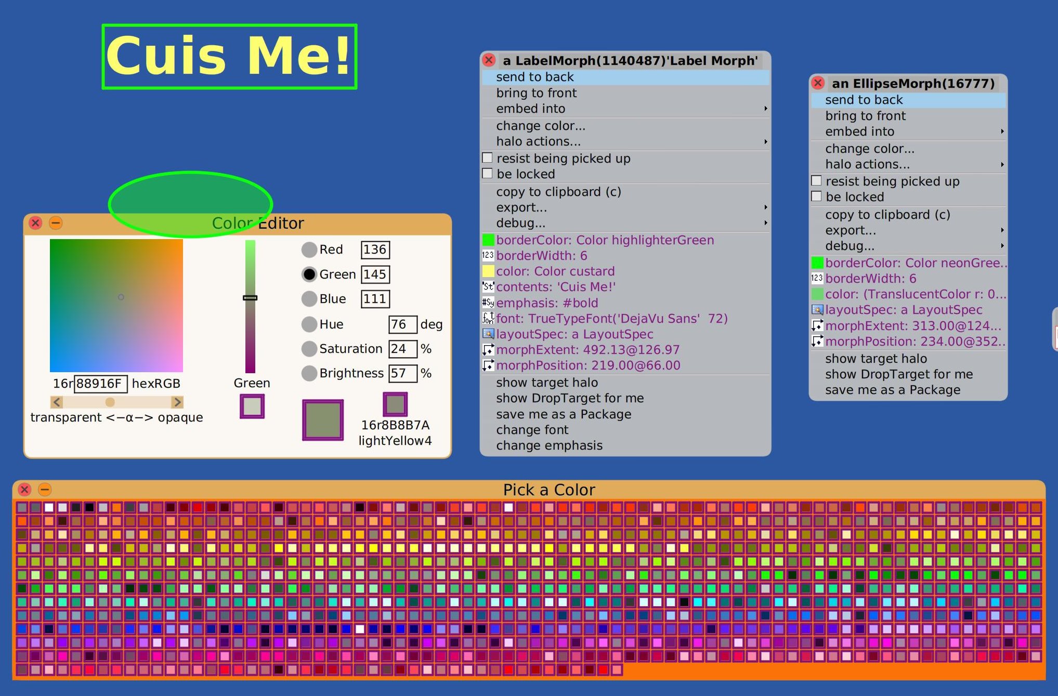Click 'save me as a Package' for EllipseMorph

[x=892, y=390]
